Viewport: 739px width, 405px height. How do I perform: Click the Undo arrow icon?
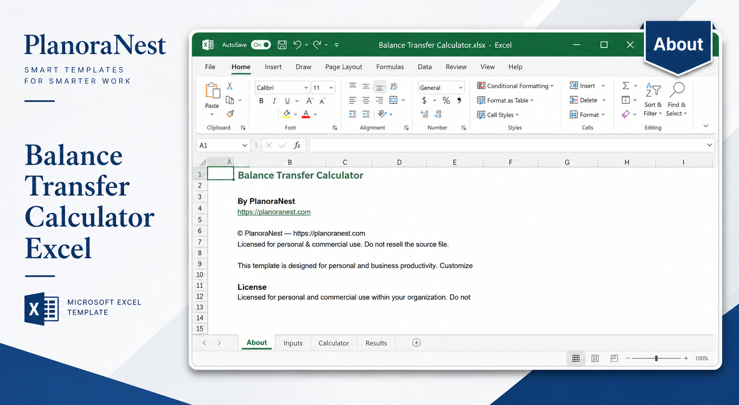pos(297,44)
